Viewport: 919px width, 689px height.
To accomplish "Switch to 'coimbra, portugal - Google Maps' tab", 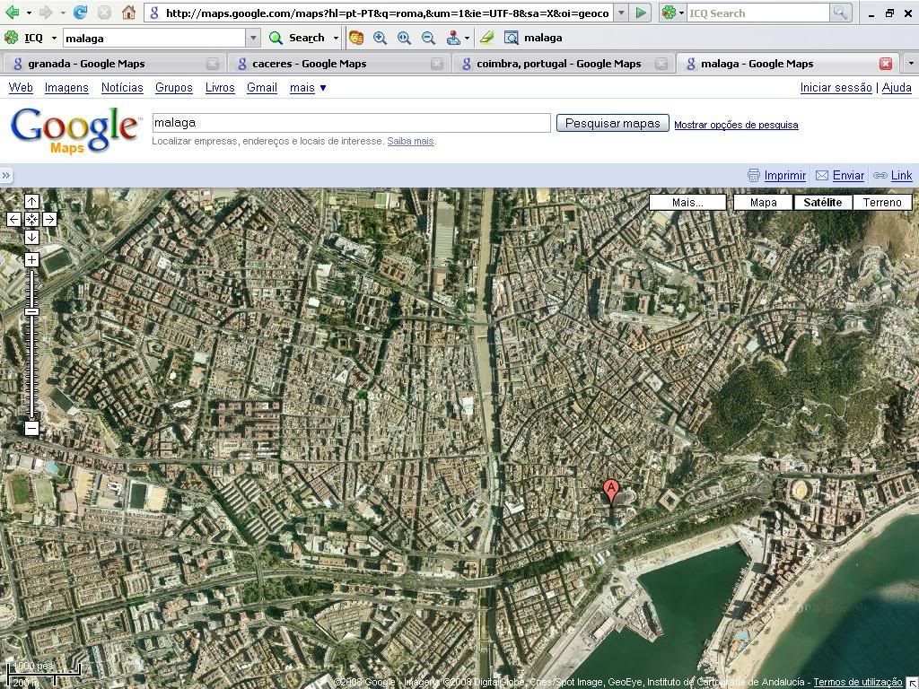I will tap(558, 64).
